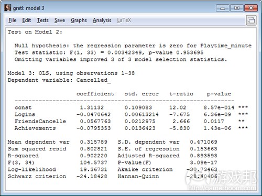The height and width of the screenshot is (196, 262).
Task: Click const coefficient 1.31132
Action: click(x=92, y=107)
